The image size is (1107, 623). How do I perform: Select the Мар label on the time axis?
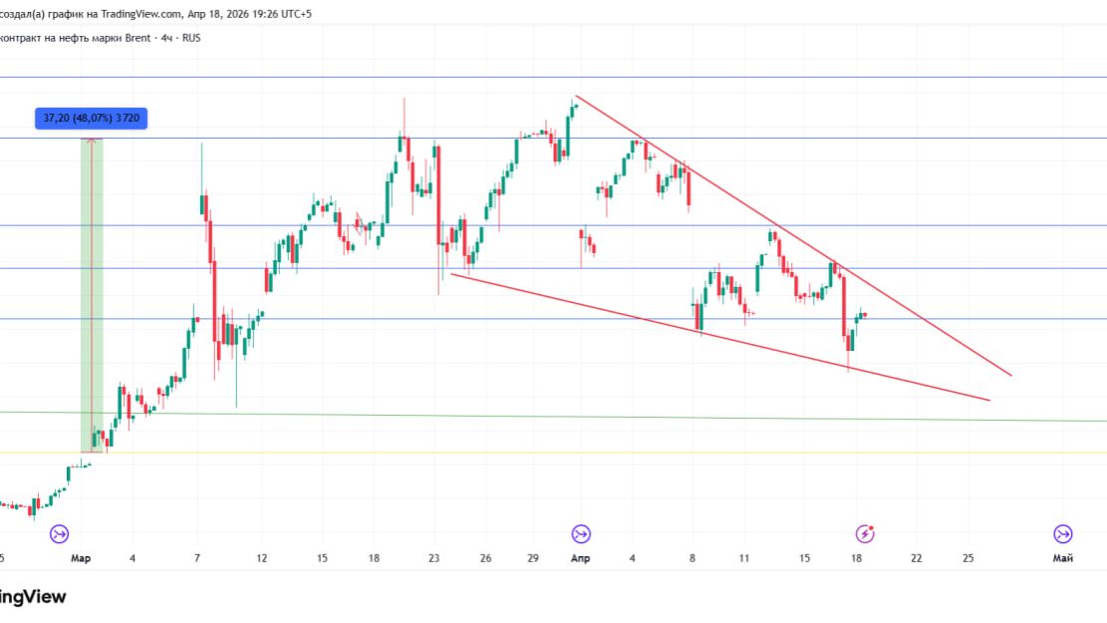coord(81,559)
